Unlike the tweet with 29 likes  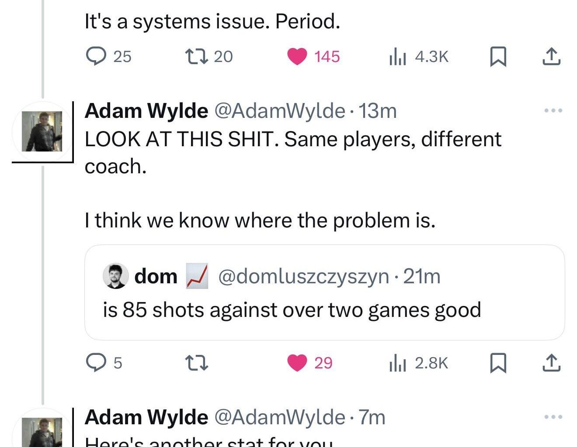(x=297, y=363)
